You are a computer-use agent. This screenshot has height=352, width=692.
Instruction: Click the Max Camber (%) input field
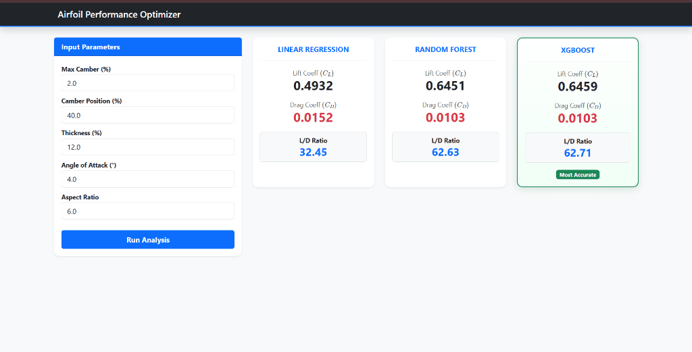pos(148,83)
